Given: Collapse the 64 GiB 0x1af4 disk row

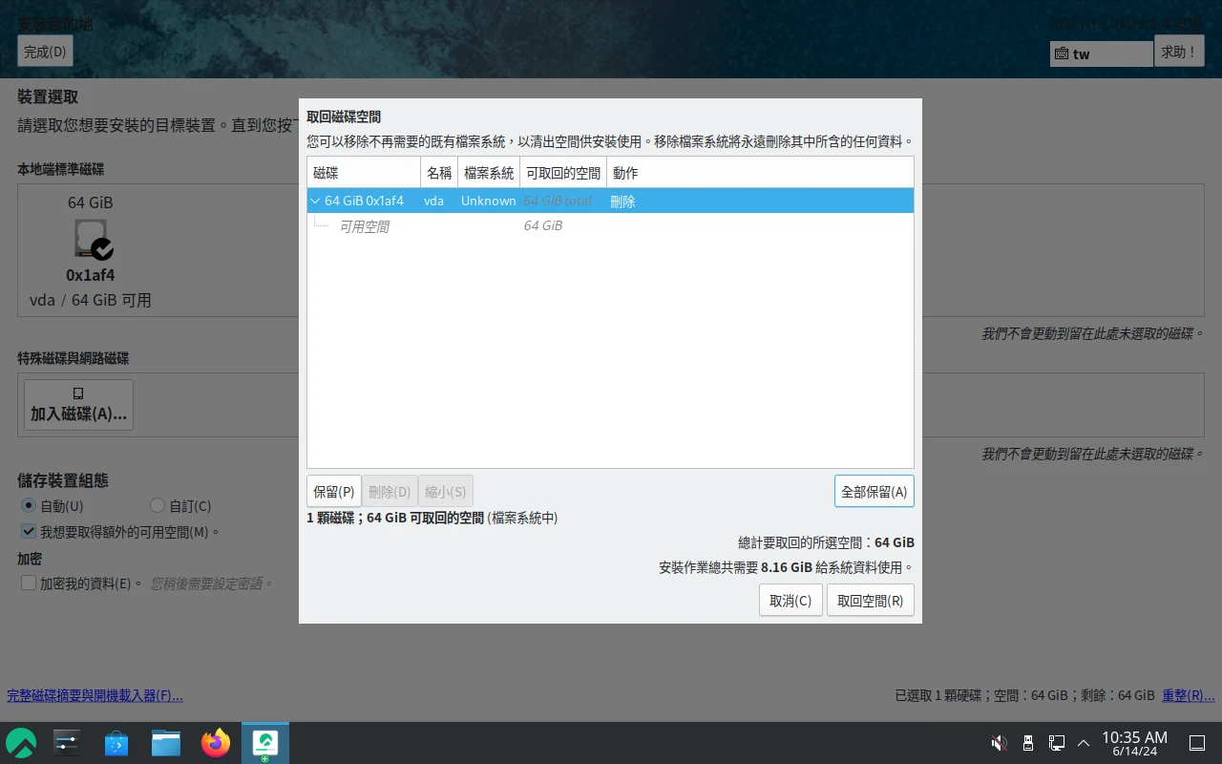Looking at the screenshot, I should click(315, 202).
